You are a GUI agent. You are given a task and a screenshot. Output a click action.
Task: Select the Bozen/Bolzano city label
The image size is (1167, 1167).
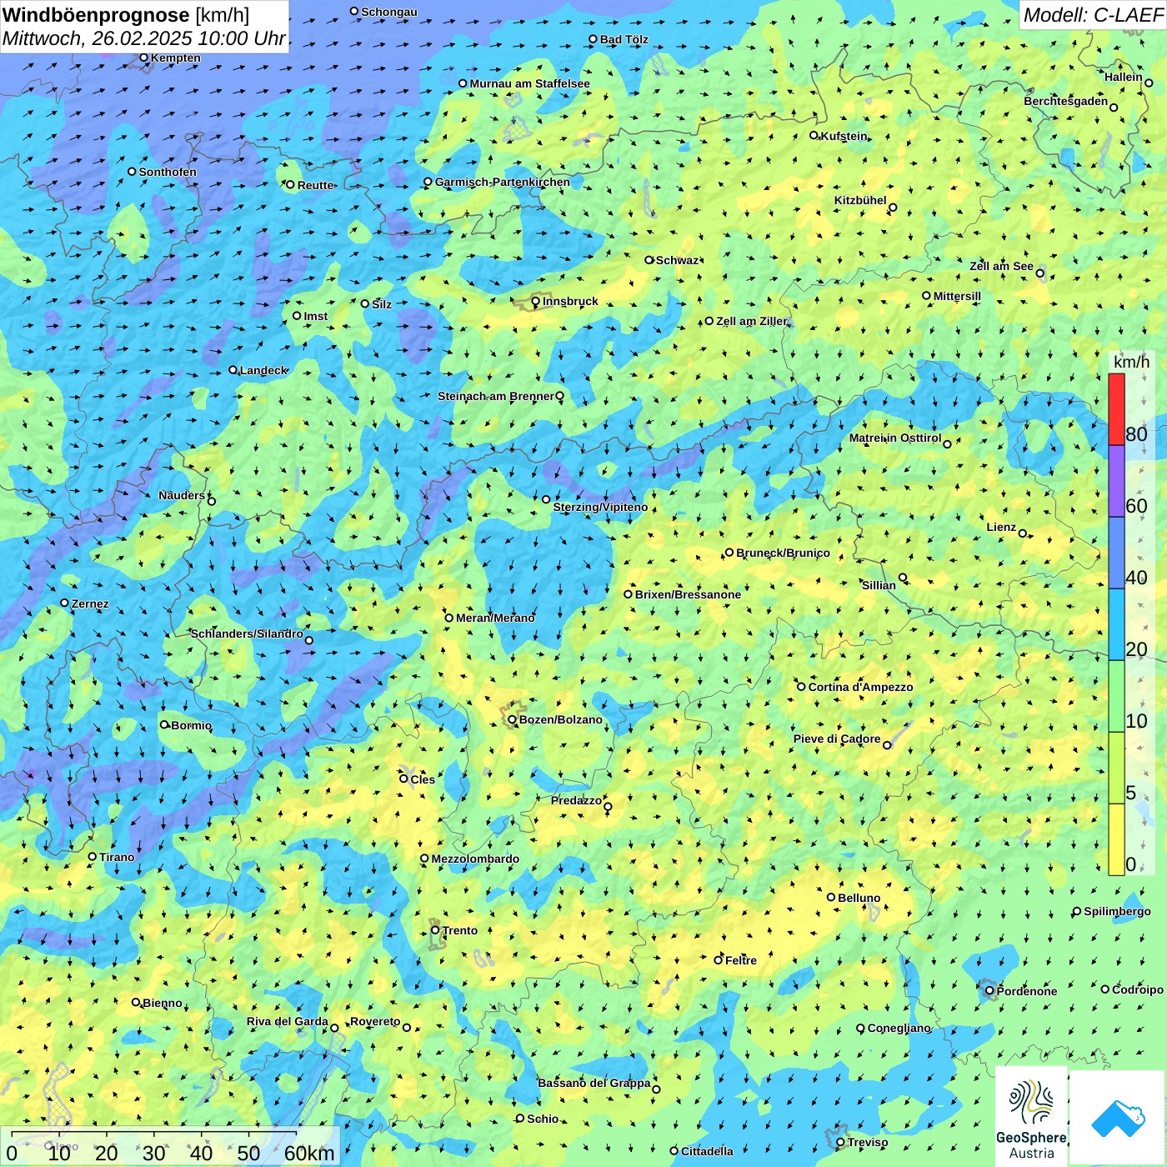point(560,720)
